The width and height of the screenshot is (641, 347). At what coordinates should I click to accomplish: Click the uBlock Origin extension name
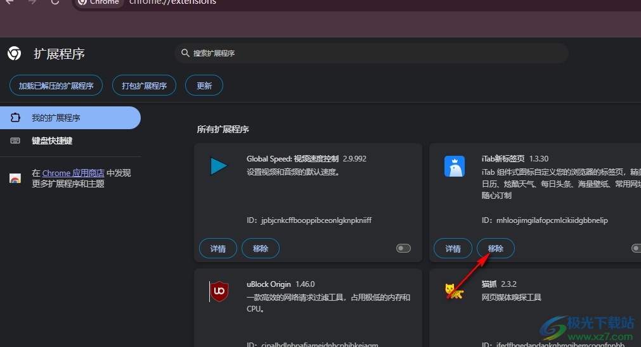269,284
